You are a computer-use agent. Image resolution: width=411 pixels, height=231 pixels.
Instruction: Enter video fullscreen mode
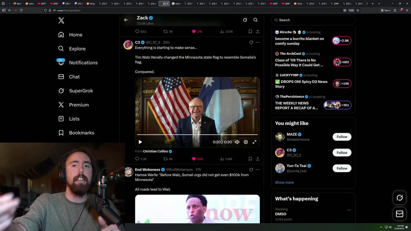click(x=254, y=142)
